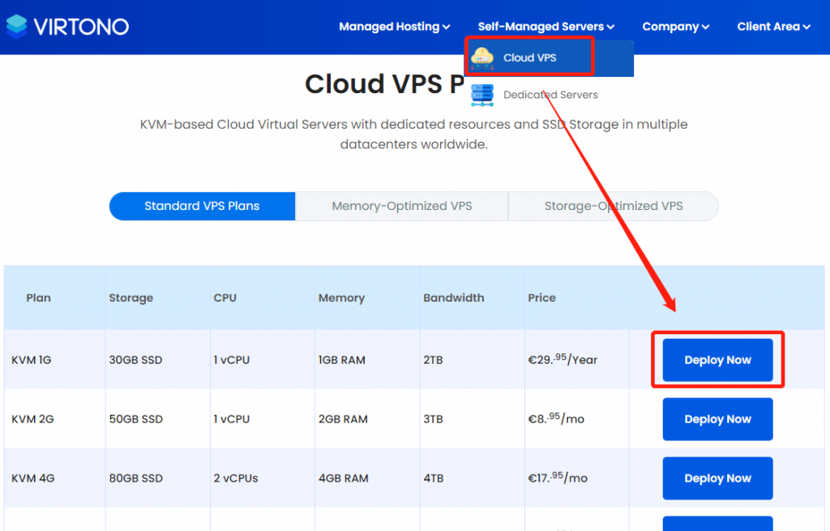The height and width of the screenshot is (531, 830).
Task: Select the KVM 1G plan name
Action: (32, 360)
